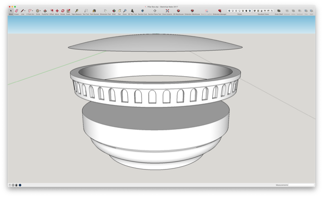Viewport: 323px width, 197px height.
Task: Switch to fifth Standard Views icon
Action: 268,11
